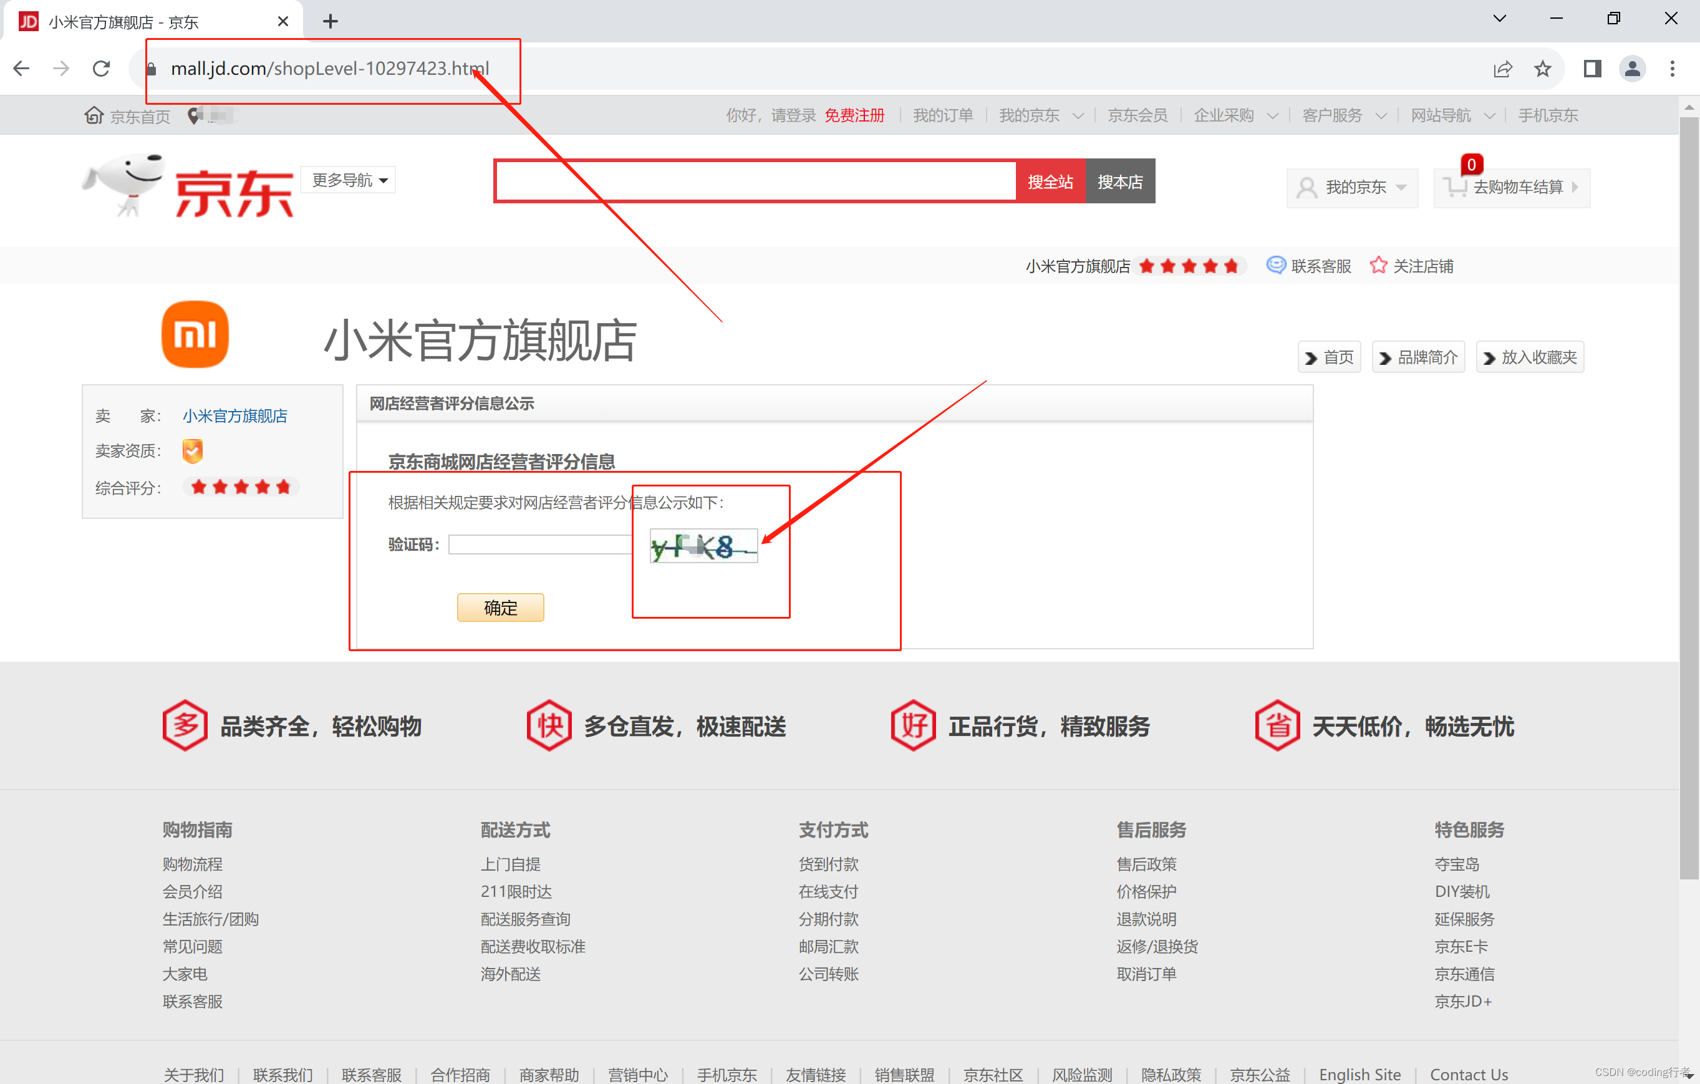Click the 京东首页 home icon
The height and width of the screenshot is (1084, 1700).
tap(93, 115)
